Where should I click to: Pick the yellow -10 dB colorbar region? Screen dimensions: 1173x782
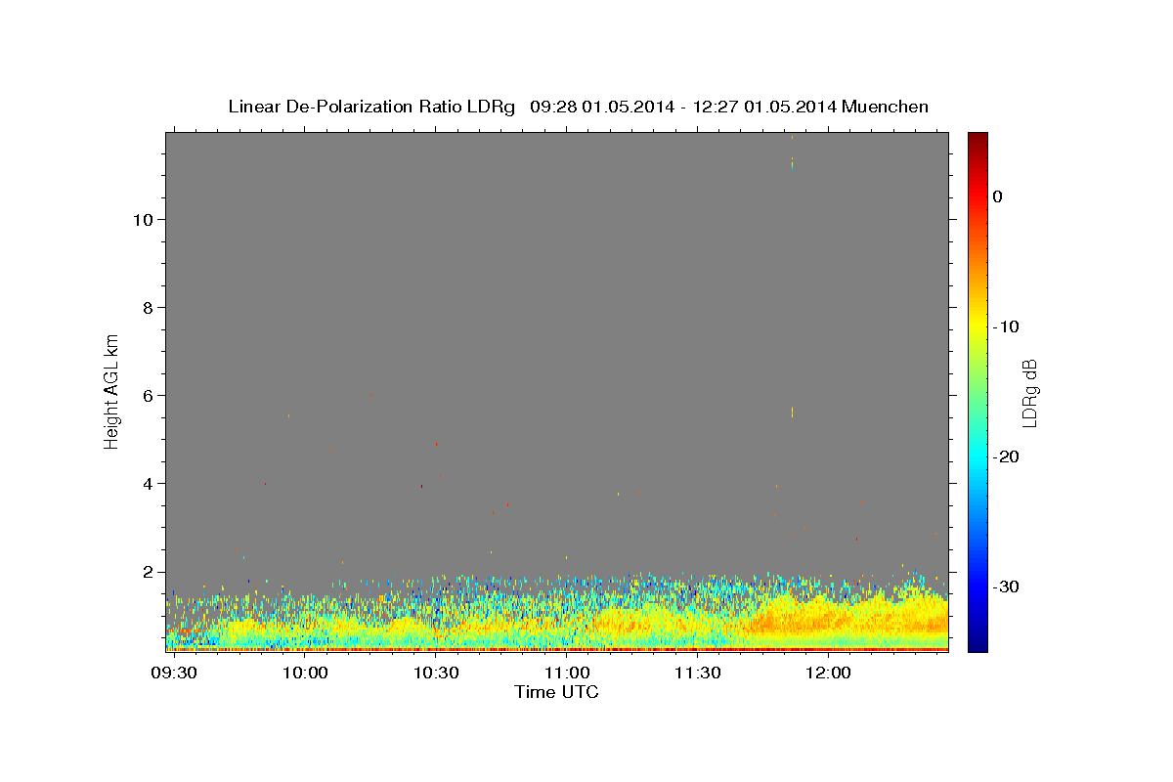click(x=977, y=326)
